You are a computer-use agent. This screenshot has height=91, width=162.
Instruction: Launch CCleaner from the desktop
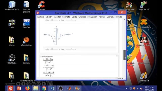(x=41, y=6)
